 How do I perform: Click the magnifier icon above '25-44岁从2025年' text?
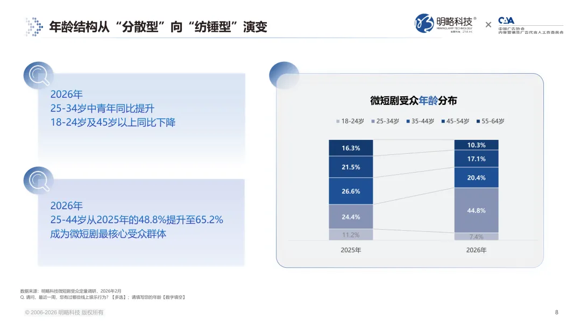(39, 181)
